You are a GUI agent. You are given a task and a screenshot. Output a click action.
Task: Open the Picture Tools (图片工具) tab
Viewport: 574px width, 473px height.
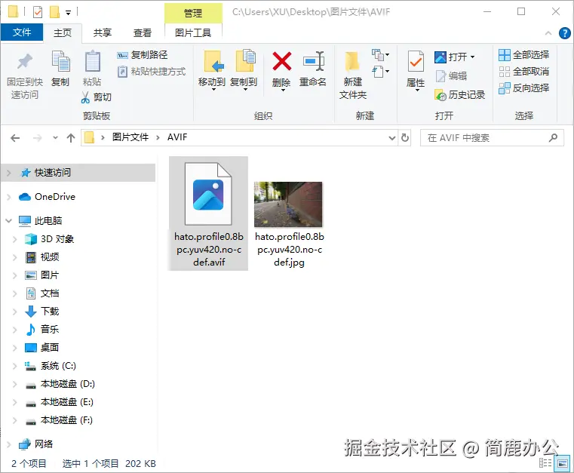click(193, 33)
